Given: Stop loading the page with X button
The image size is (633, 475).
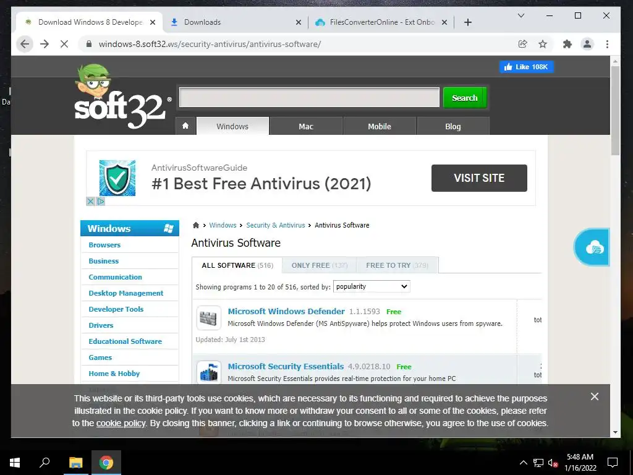Looking at the screenshot, I should (x=64, y=44).
